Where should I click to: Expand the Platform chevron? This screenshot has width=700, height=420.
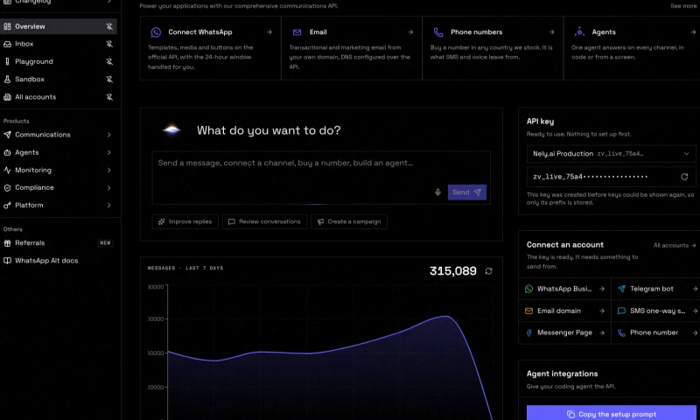[x=108, y=206]
